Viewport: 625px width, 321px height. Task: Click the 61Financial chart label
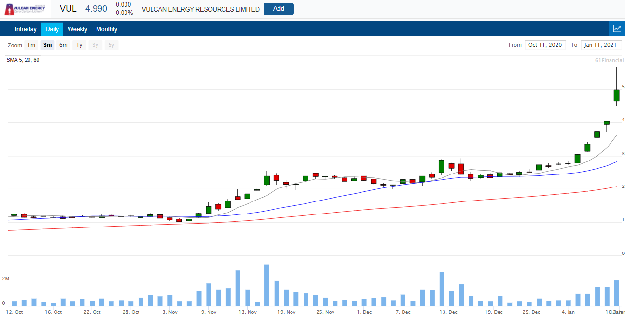610,60
